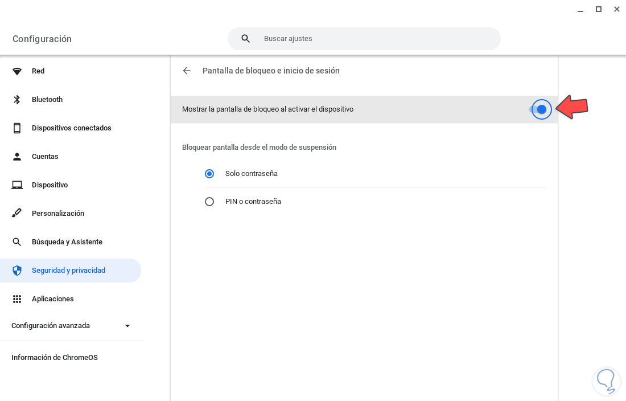Click the Dispositivo laptop icon
This screenshot has width=626, height=401.
[x=17, y=185]
